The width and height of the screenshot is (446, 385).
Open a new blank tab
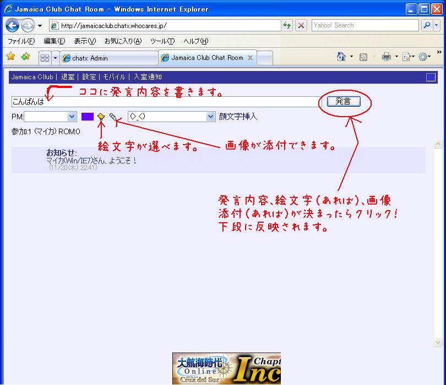pyautogui.click(x=265, y=58)
